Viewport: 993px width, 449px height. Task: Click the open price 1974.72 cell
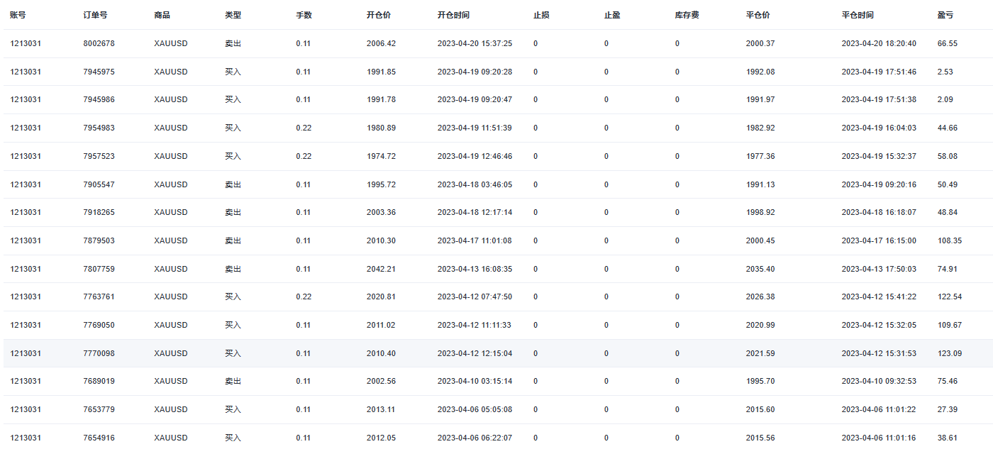(381, 156)
